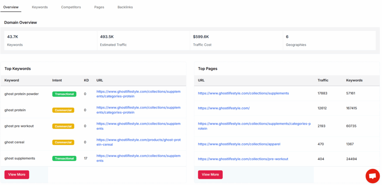382x185 pixels.
Task: Open Top Pages collections/supplements link
Action: pyautogui.click(x=243, y=93)
